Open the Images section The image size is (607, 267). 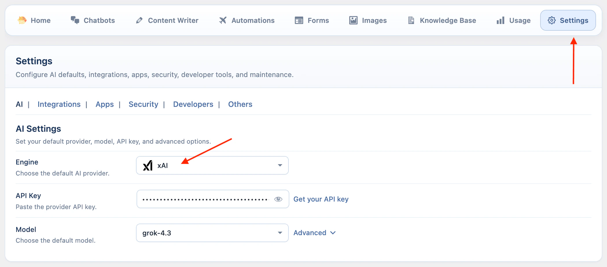point(368,20)
